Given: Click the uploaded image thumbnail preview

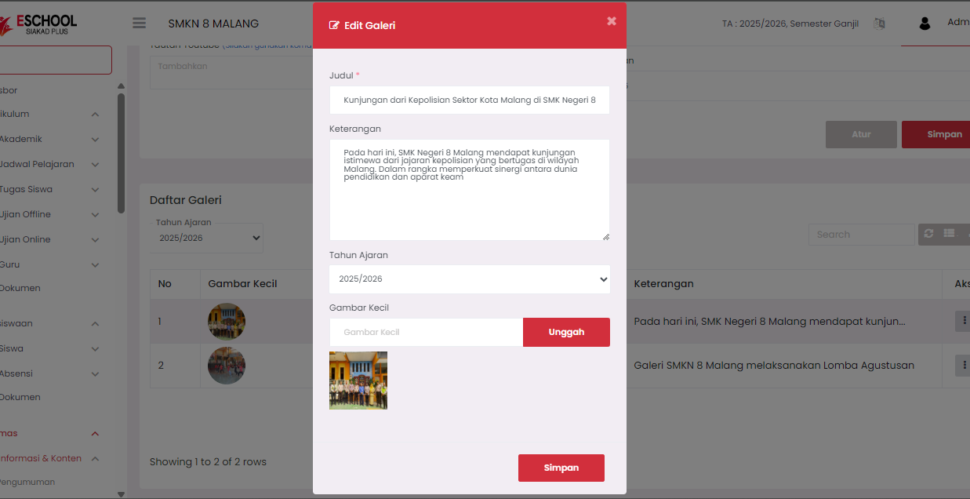Looking at the screenshot, I should [x=358, y=381].
